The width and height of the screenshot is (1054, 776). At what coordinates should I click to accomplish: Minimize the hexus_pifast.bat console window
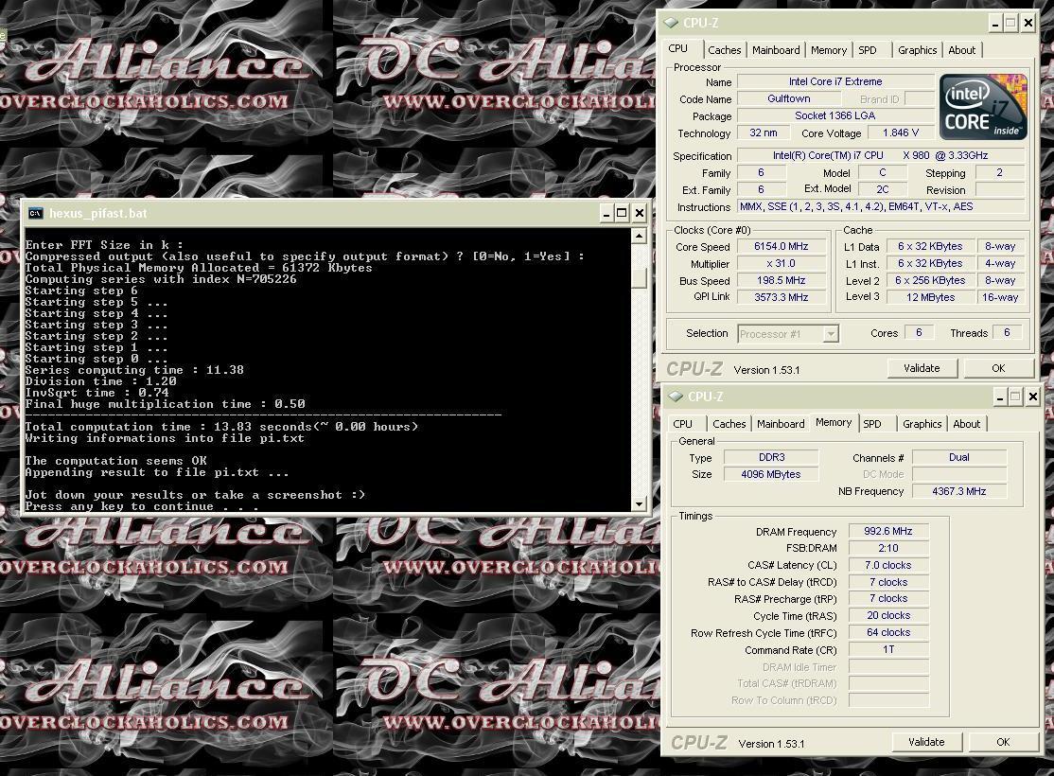606,213
